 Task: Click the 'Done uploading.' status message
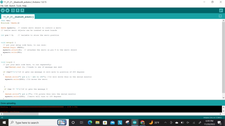(8, 103)
